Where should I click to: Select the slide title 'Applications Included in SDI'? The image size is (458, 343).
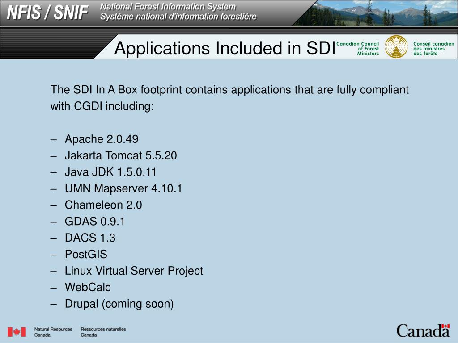click(225, 48)
